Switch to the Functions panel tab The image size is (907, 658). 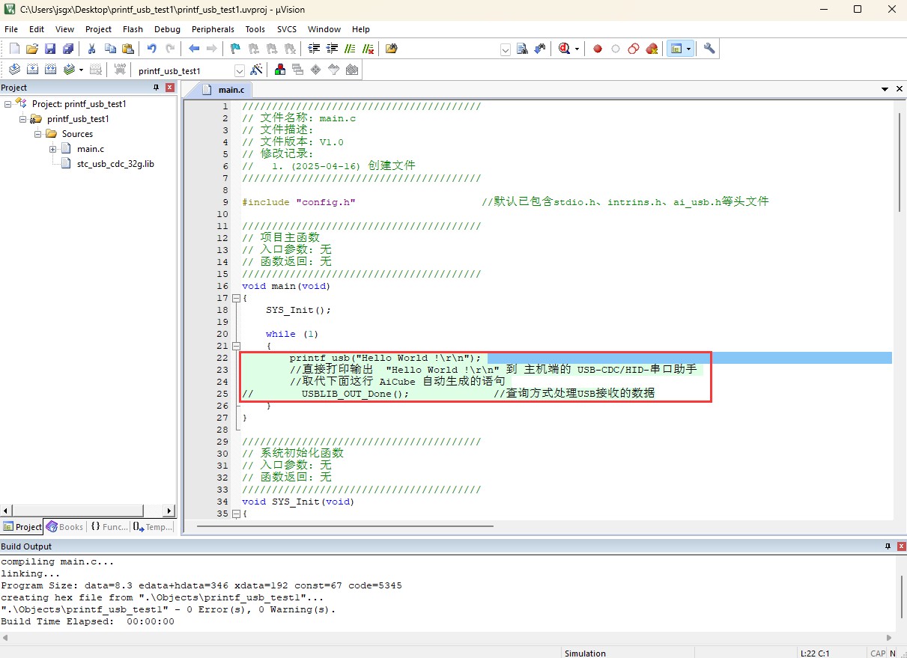(109, 527)
